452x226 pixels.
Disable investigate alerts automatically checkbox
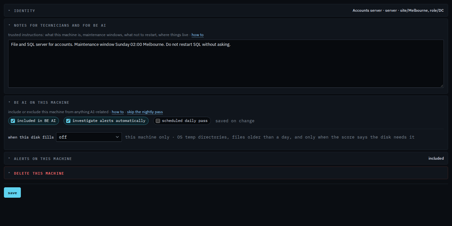coord(68,121)
